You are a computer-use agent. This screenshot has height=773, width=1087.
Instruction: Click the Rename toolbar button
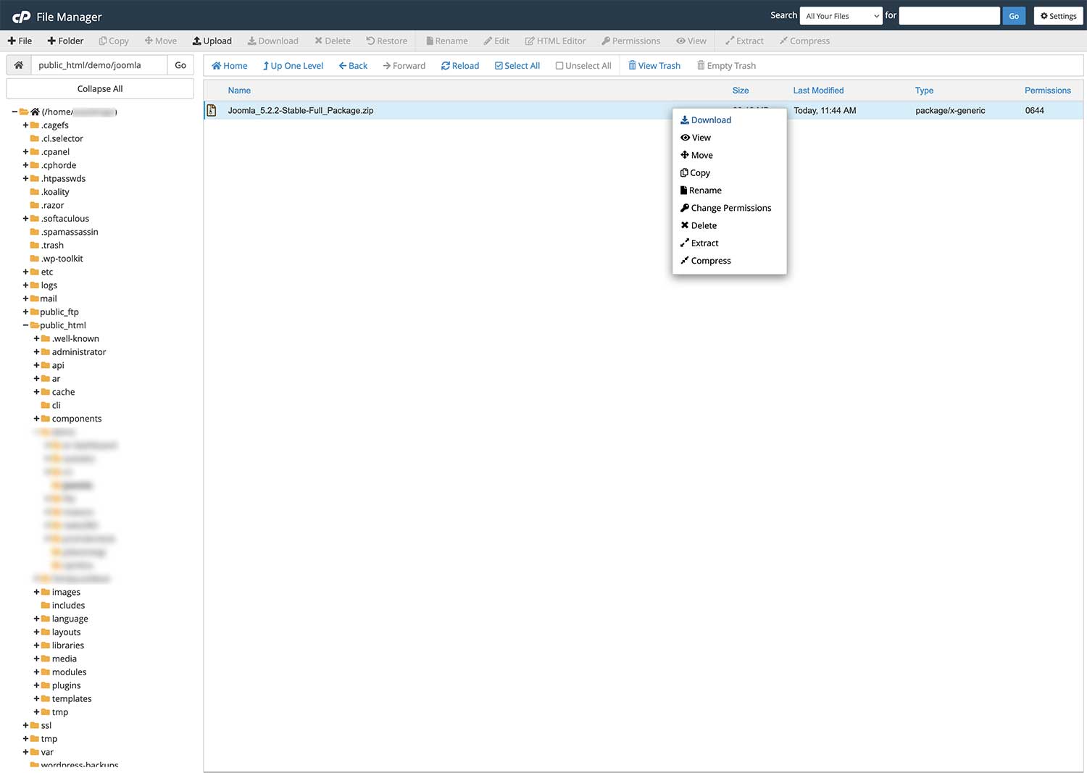point(447,41)
